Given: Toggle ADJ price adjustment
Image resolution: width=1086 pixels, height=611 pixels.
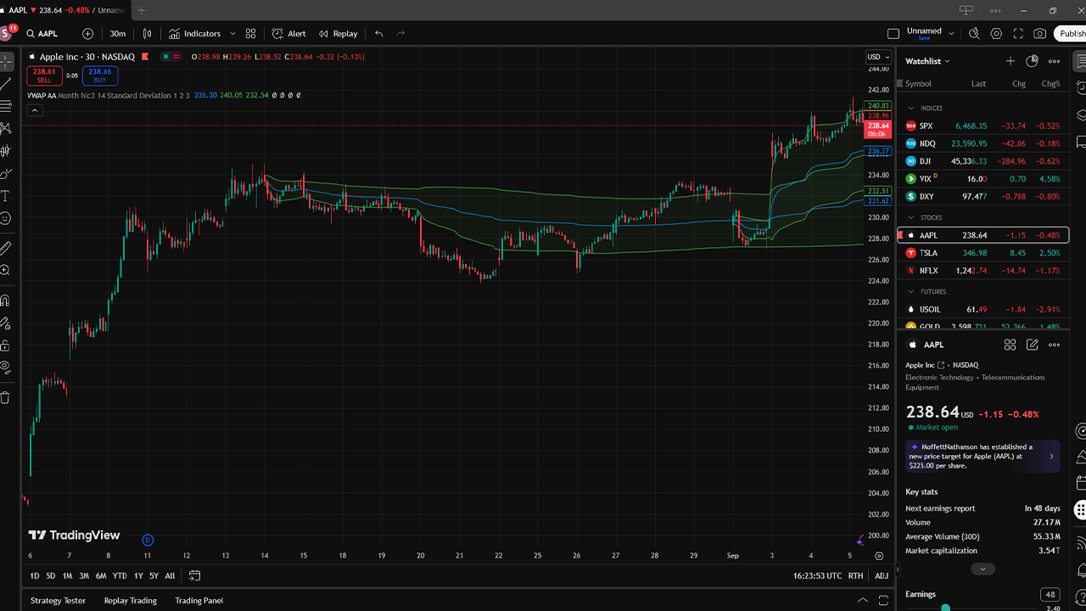Looking at the screenshot, I should 882,575.
